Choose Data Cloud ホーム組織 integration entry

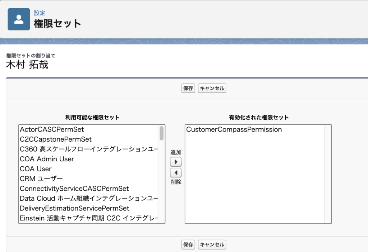(x=88, y=198)
